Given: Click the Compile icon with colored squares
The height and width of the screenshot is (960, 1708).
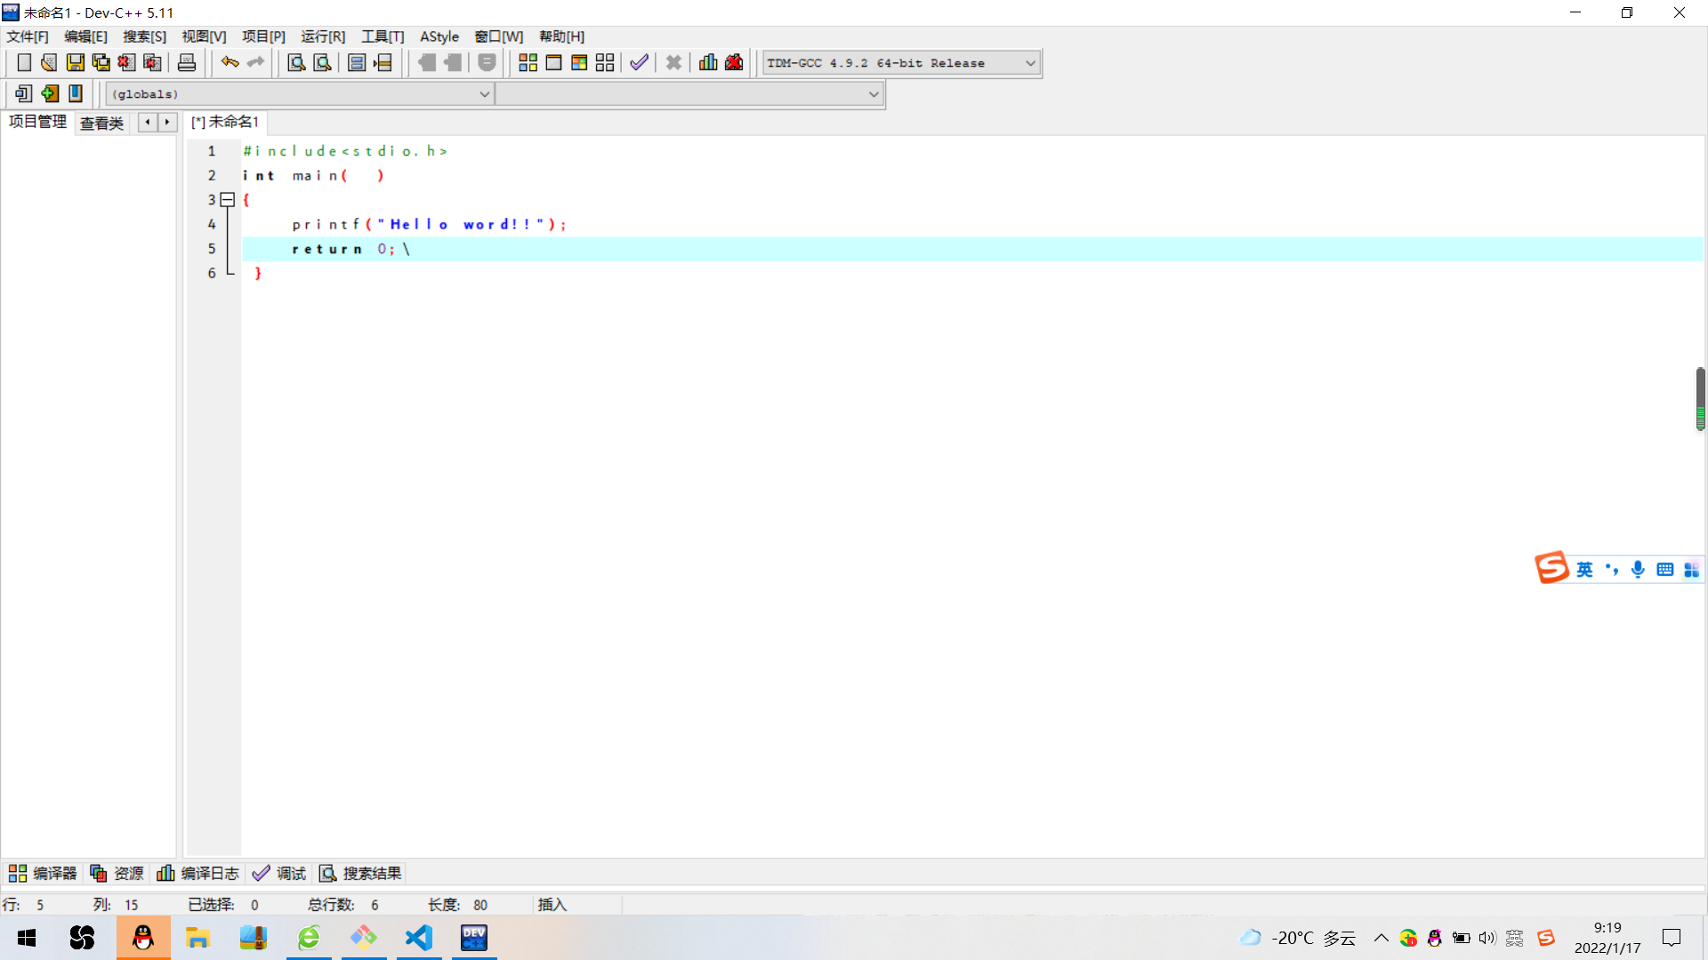Looking at the screenshot, I should 528,63.
